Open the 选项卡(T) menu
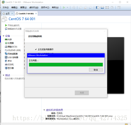 45,8
